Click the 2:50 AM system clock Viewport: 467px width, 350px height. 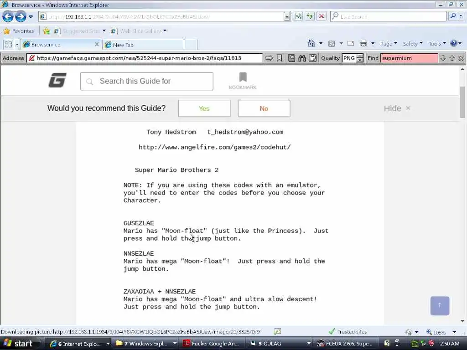[x=449, y=344]
